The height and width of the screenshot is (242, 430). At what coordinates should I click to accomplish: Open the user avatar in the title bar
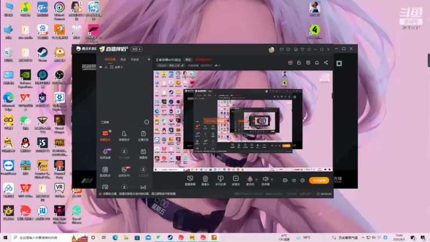click(271, 49)
